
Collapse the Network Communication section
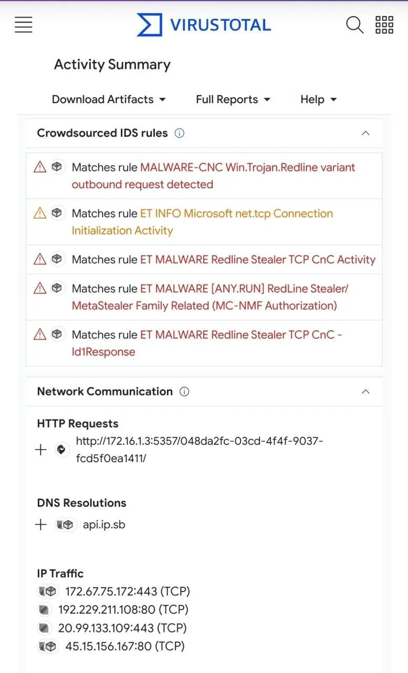[366, 392]
